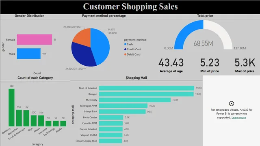This screenshot has height=146, width=260.
Task: Click the Food & Beverage category bar
Action: pos(26,118)
